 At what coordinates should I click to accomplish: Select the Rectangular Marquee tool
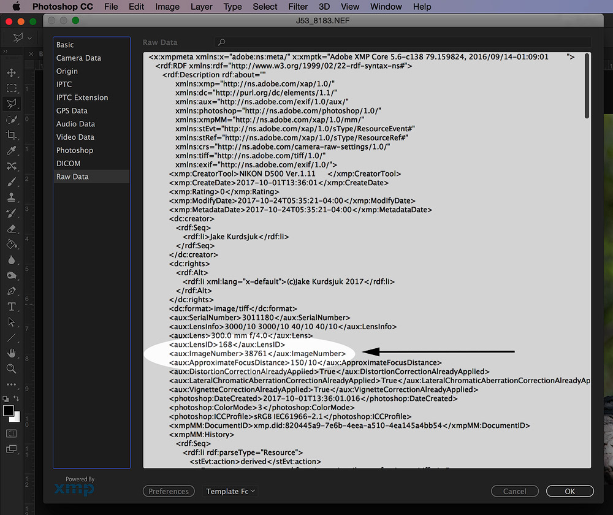[12, 88]
